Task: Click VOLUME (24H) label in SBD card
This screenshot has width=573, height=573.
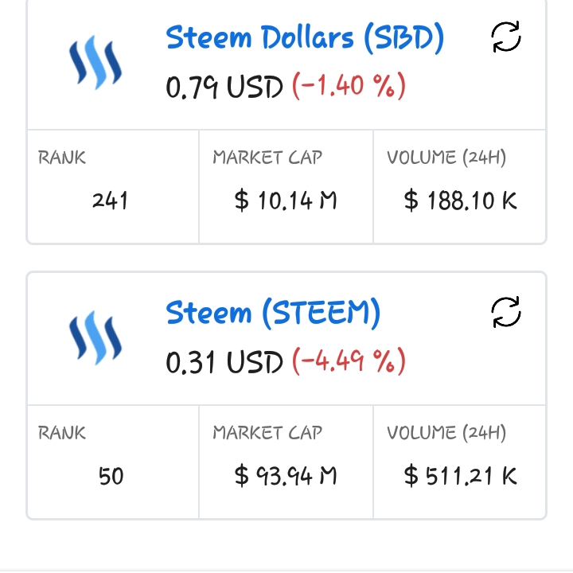Action: coord(446,158)
